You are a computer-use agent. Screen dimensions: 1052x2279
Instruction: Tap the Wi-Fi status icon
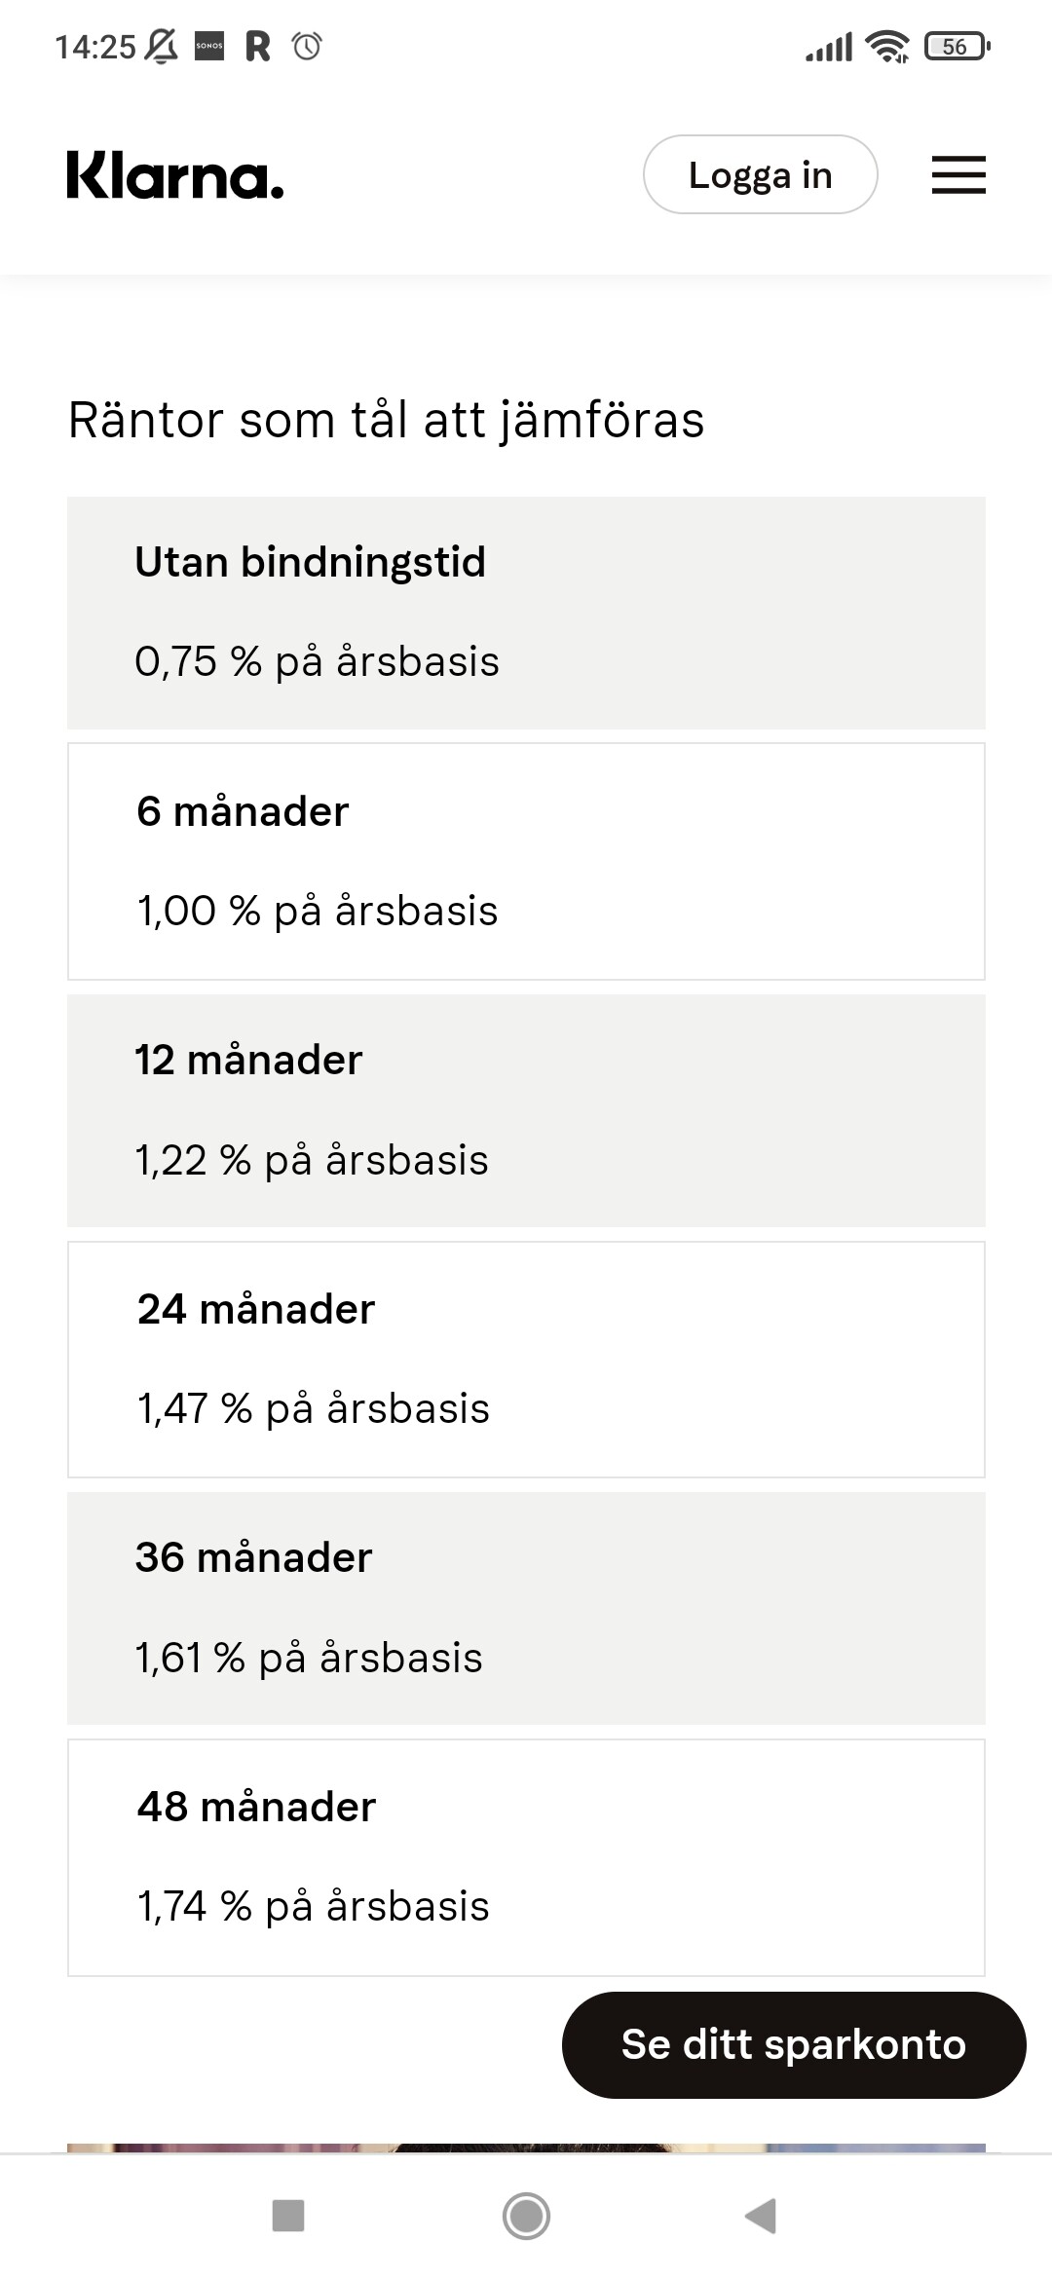[887, 46]
